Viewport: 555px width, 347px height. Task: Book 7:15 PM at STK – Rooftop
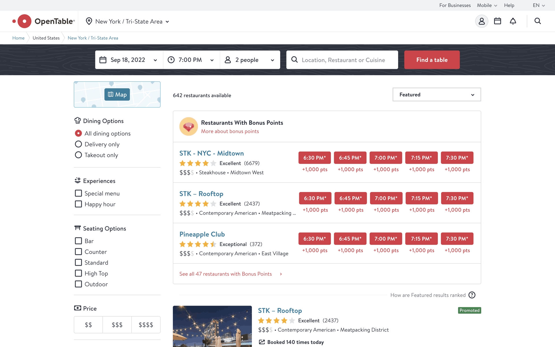[x=422, y=198]
